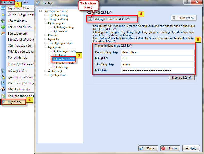The width and height of the screenshot is (204, 154).
Task: Click the tools icon beside Tùy chọn menu item
Action: [3, 102]
